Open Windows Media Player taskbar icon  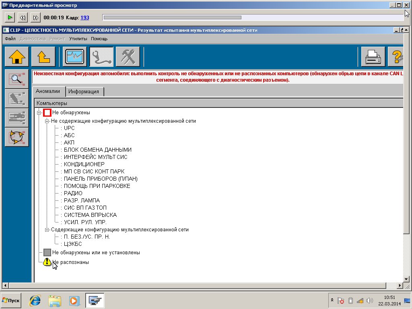click(x=74, y=300)
